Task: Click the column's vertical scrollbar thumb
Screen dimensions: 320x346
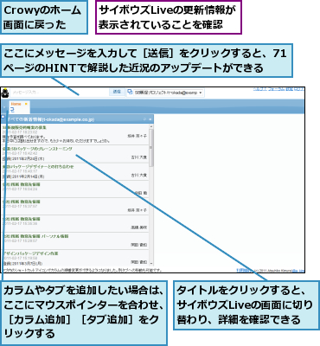Action: coord(151,148)
